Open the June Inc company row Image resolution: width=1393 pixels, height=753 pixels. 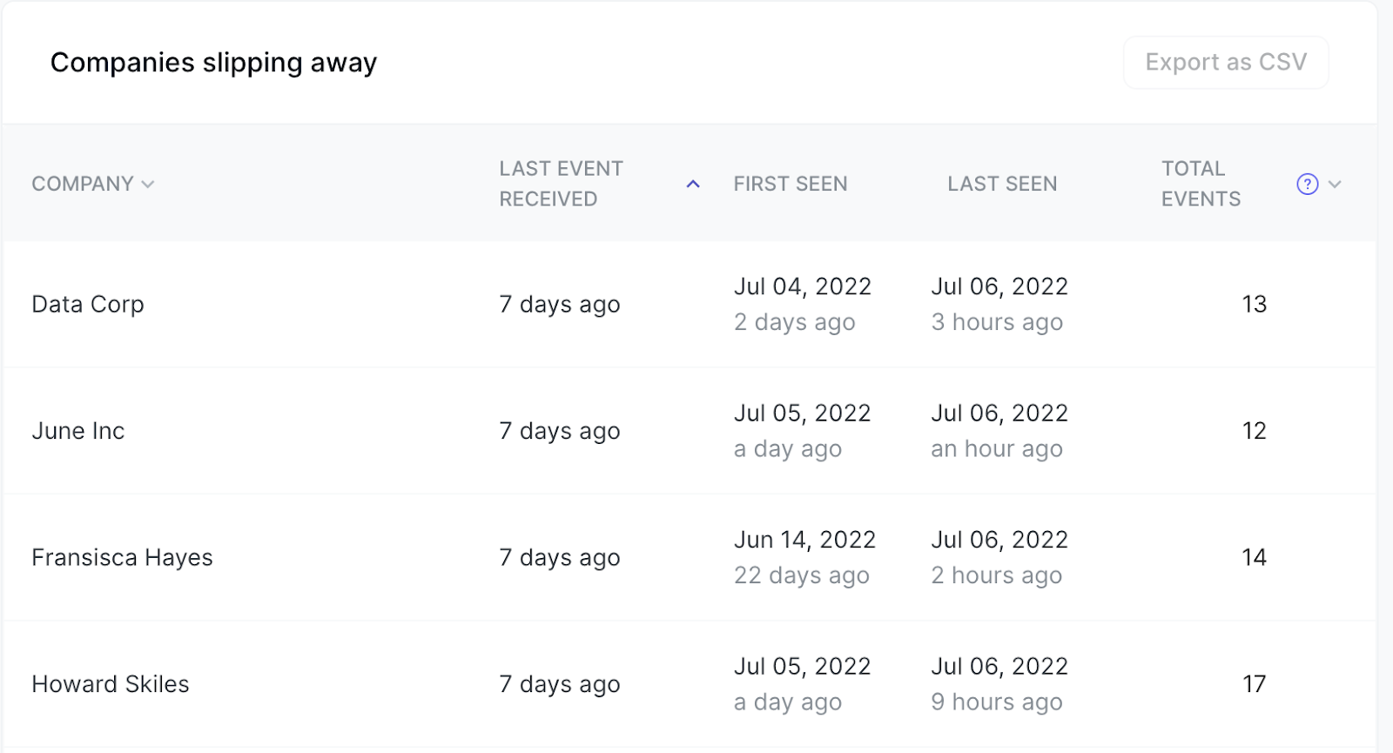78,431
